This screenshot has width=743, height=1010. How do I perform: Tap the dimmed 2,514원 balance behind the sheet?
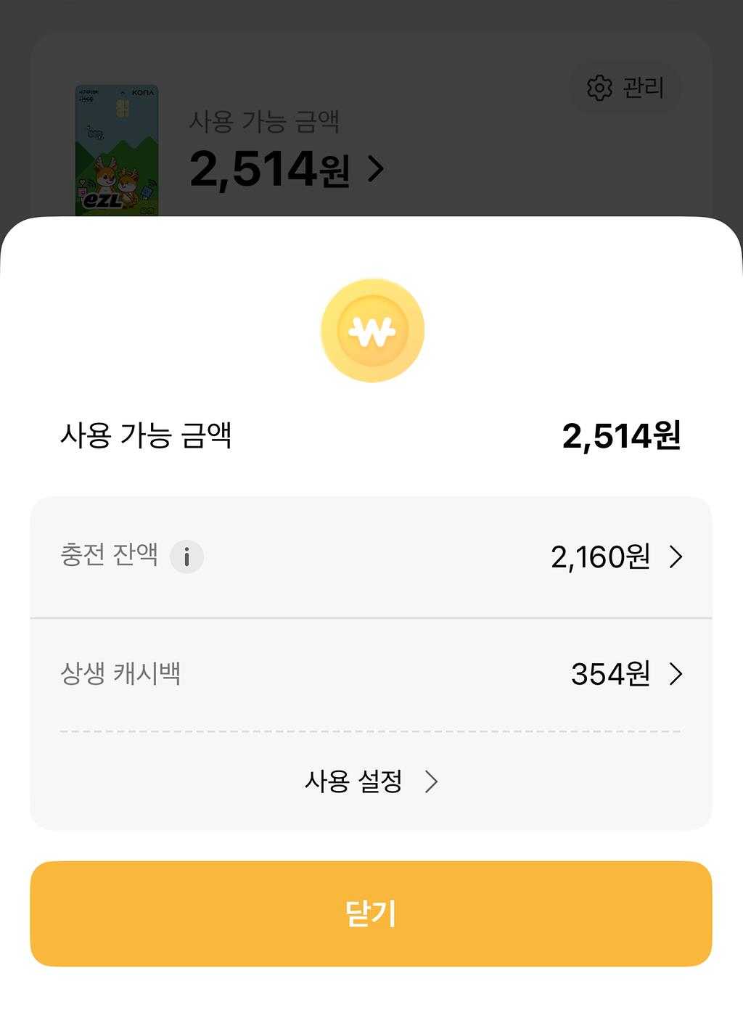[269, 170]
